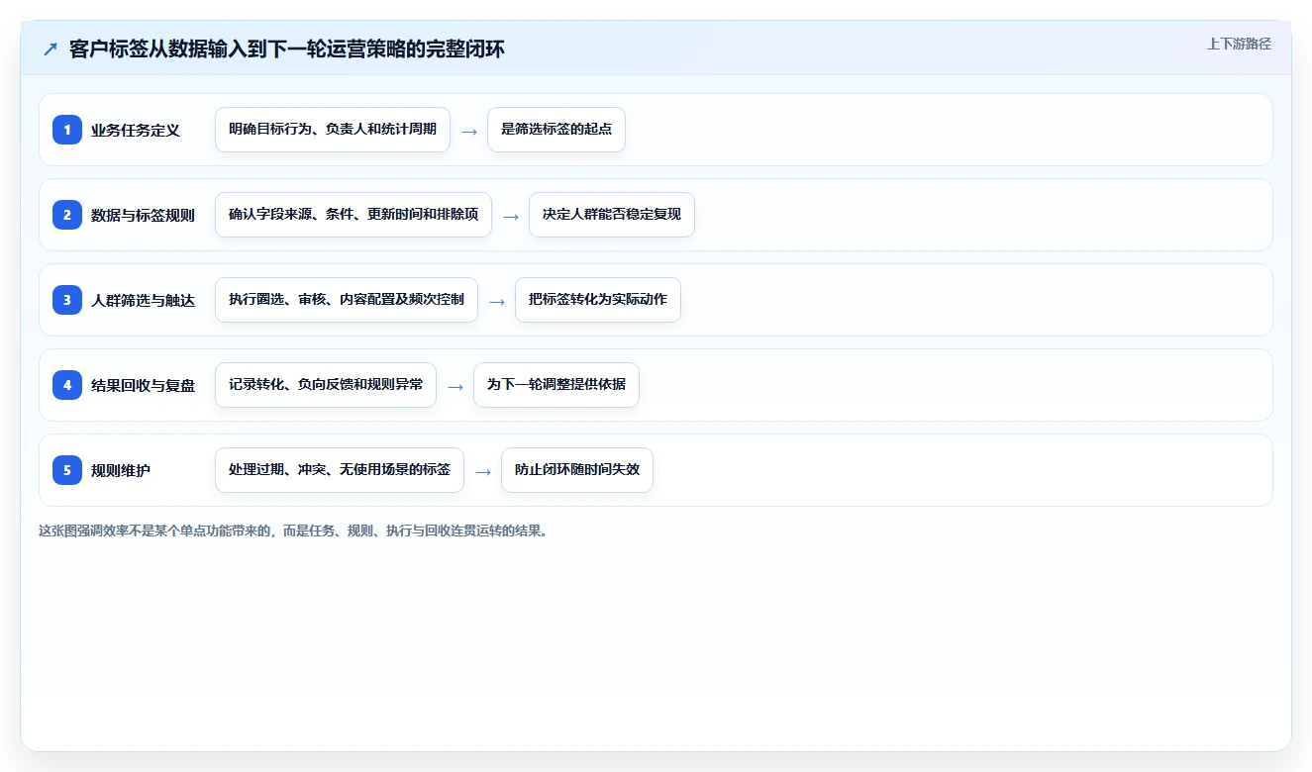Click the arrow in the 数据与标签规则 row
1312x772 pixels.
pos(511,216)
